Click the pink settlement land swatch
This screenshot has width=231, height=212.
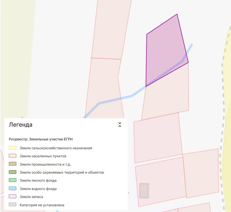click(x=13, y=156)
